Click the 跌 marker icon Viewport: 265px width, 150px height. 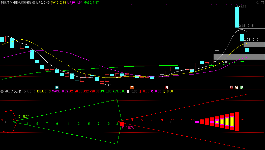242,87
